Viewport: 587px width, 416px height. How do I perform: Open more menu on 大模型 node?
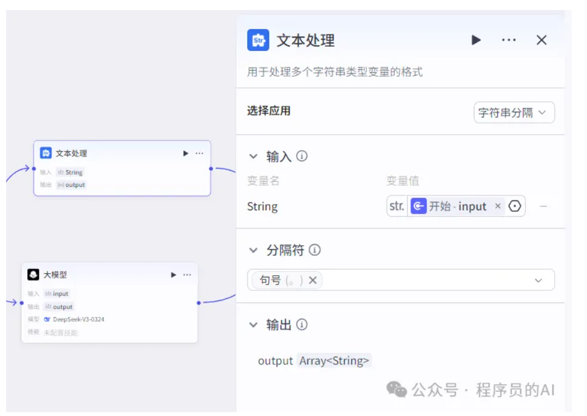point(187,275)
